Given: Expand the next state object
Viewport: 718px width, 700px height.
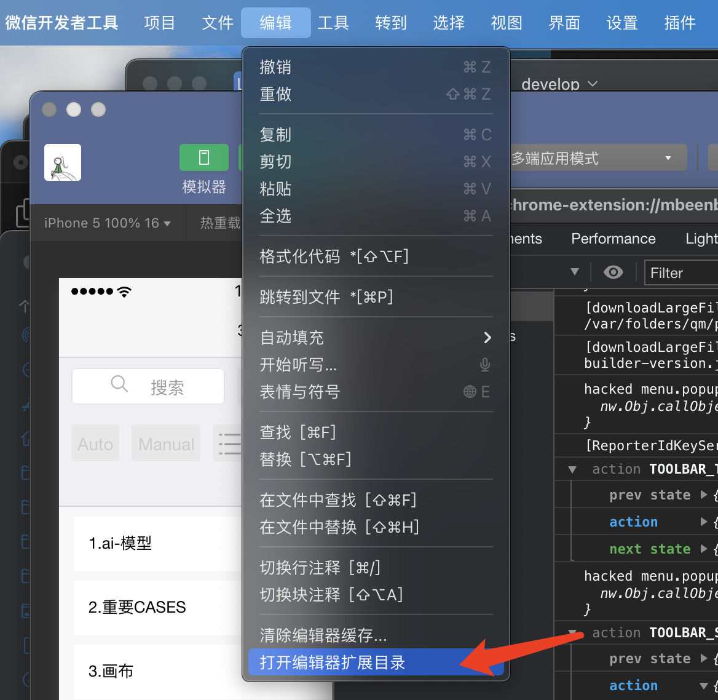Looking at the screenshot, I should tap(704, 549).
